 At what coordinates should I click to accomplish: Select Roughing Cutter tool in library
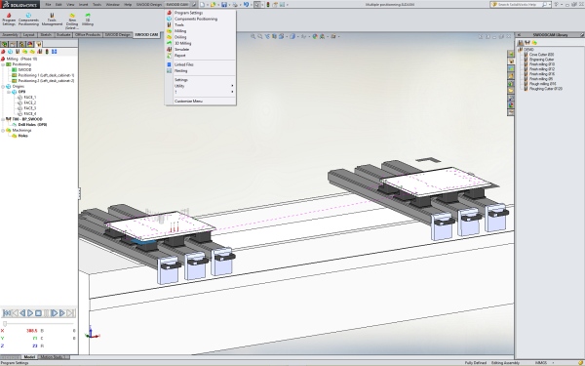(546, 89)
